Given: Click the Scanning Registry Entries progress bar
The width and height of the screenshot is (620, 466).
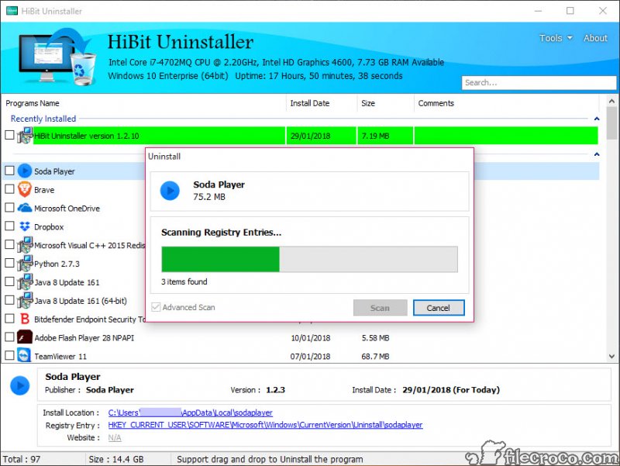Looking at the screenshot, I should coord(309,259).
